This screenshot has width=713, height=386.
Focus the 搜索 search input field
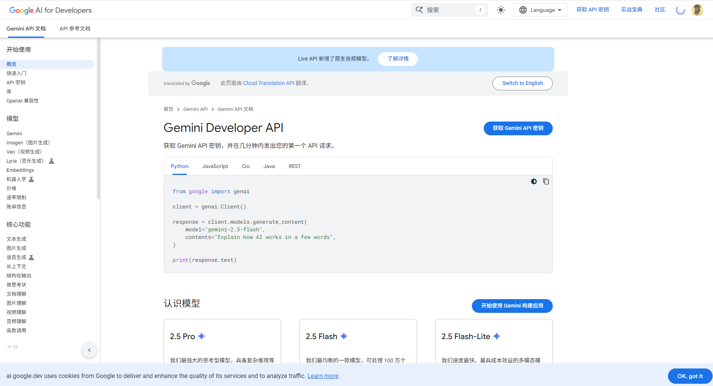coord(449,10)
